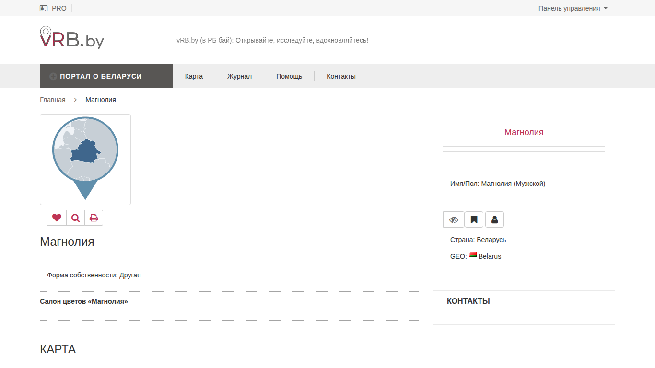The width and height of the screenshot is (655, 368).
Task: Click Салон цветов «Магнолия» text
Action: pyautogui.click(x=84, y=301)
